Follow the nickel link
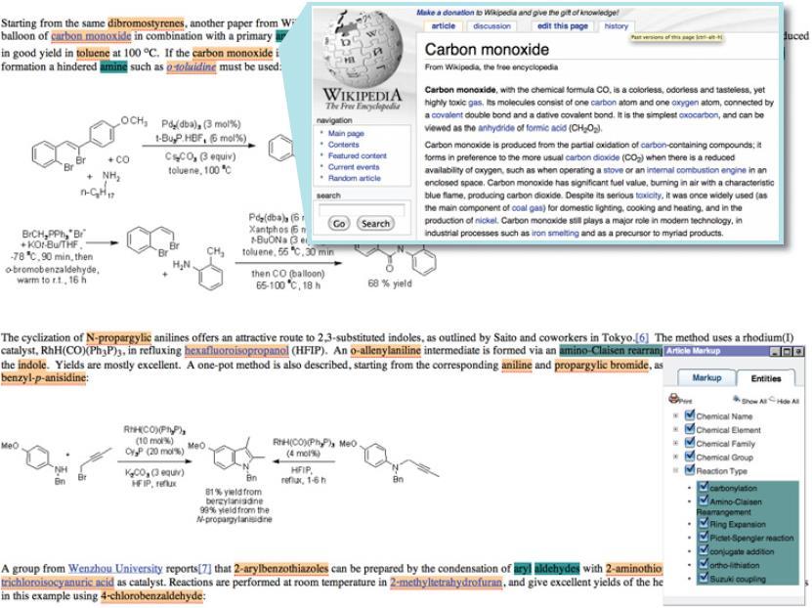Image resolution: width=812 pixels, height=608 pixels. (x=486, y=220)
